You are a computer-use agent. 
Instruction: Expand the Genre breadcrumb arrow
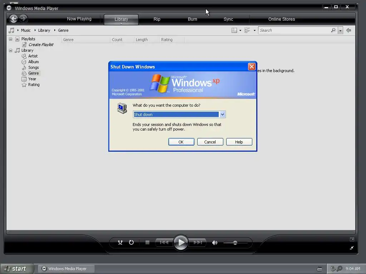point(55,30)
